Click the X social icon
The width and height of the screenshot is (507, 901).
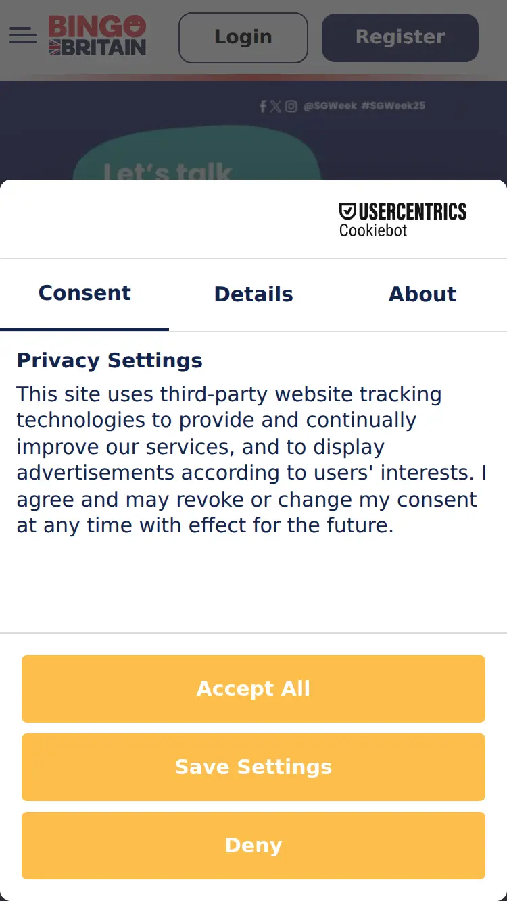coord(276,106)
